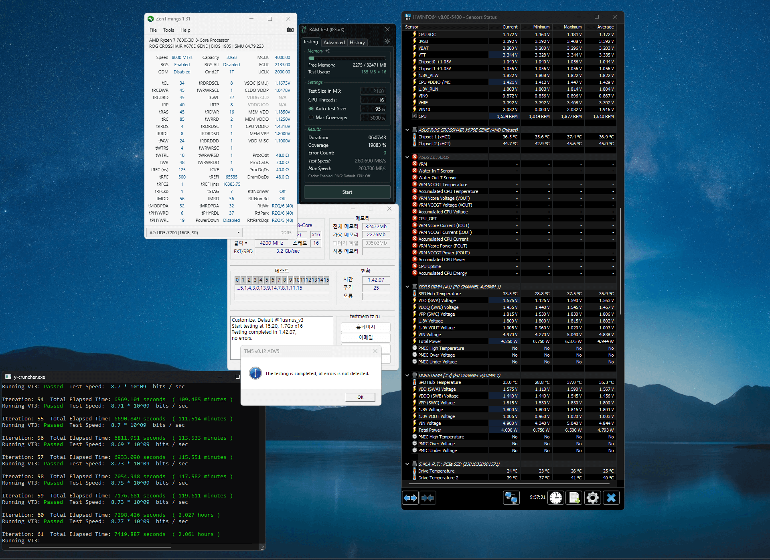770x560 pixels.
Task: Close the TM5 v0.12 ADV5 dialog
Action: pos(375,351)
